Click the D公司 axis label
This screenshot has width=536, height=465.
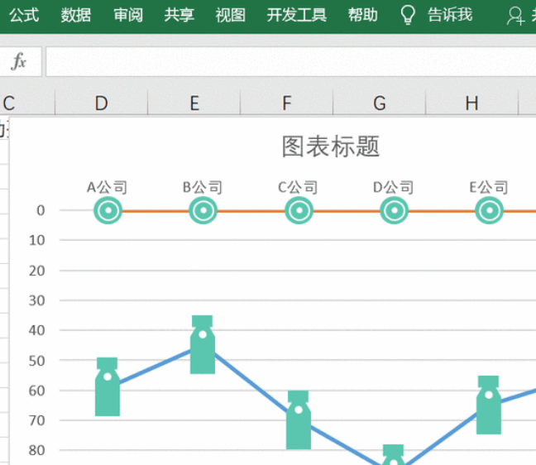tap(393, 187)
